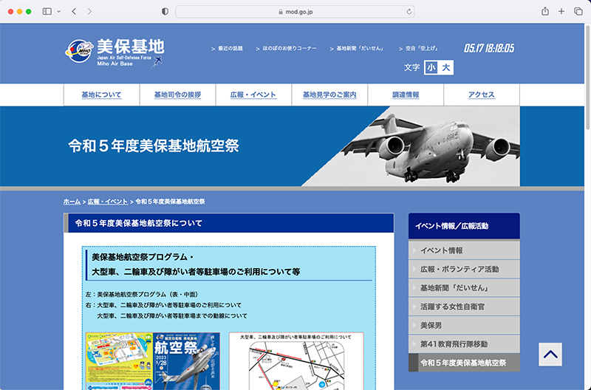Open the 基地見学のご案内 menu tab
The width and height of the screenshot is (591, 390).
tap(329, 95)
